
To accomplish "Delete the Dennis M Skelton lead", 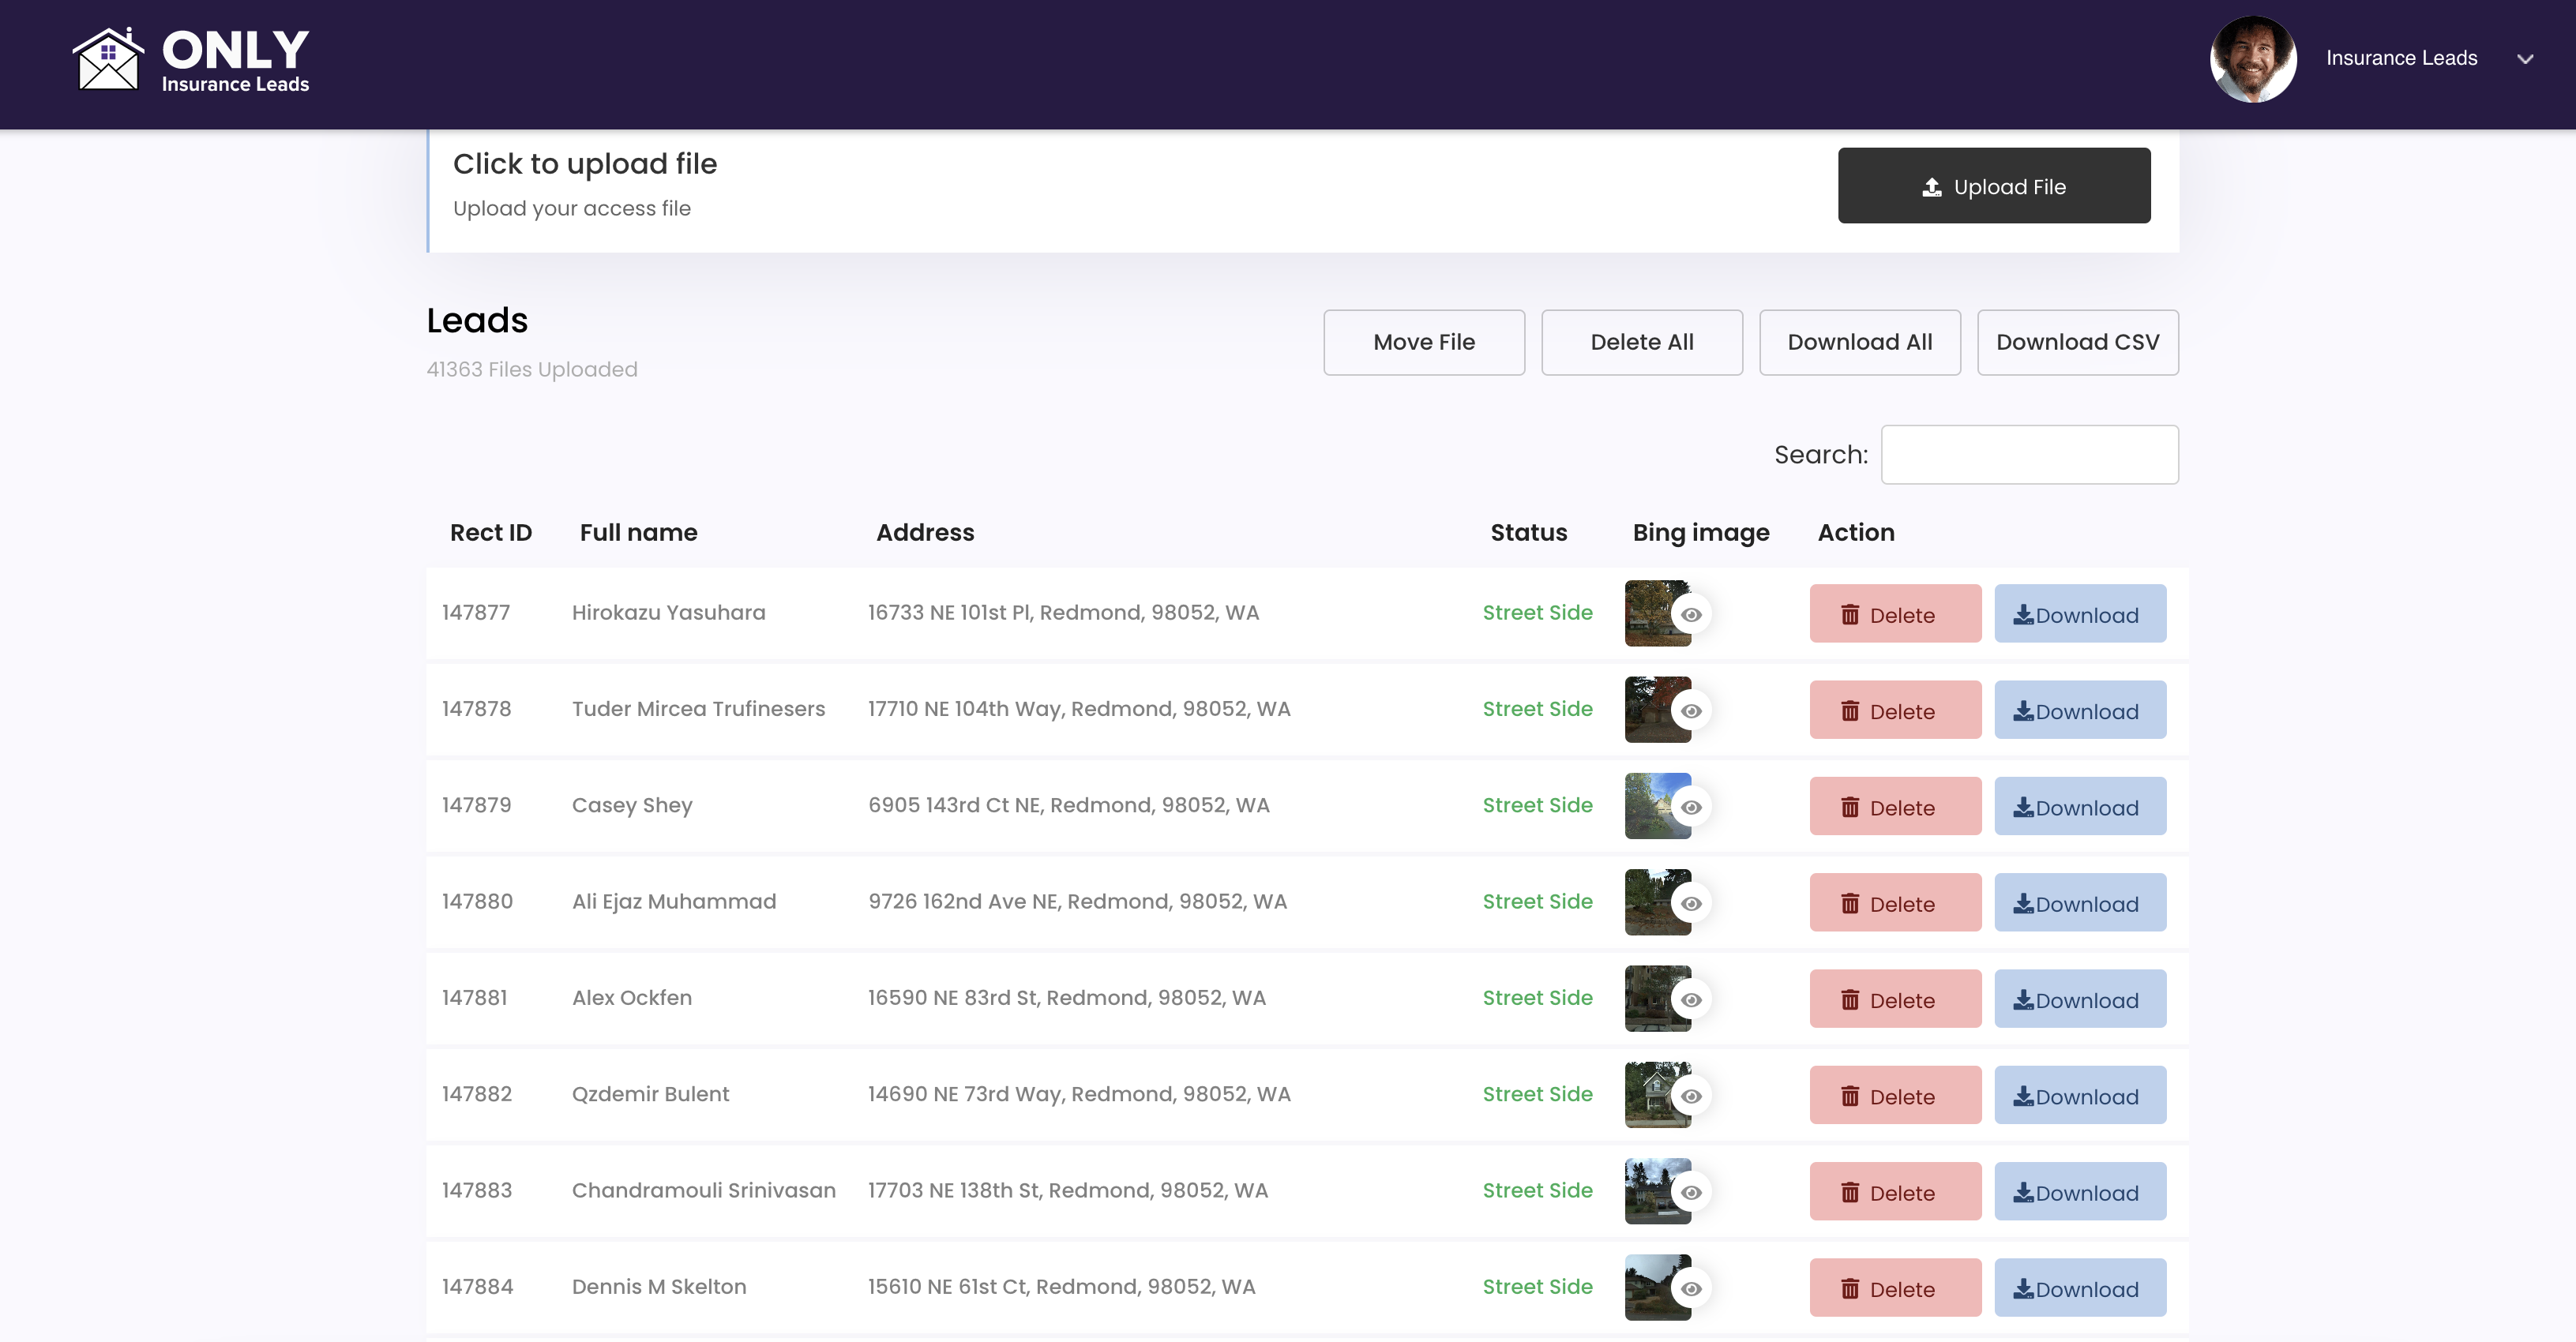I will click(x=1894, y=1288).
